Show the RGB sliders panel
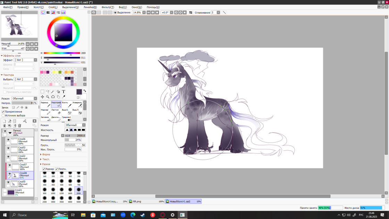The height and width of the screenshot is (219, 389). [48, 13]
